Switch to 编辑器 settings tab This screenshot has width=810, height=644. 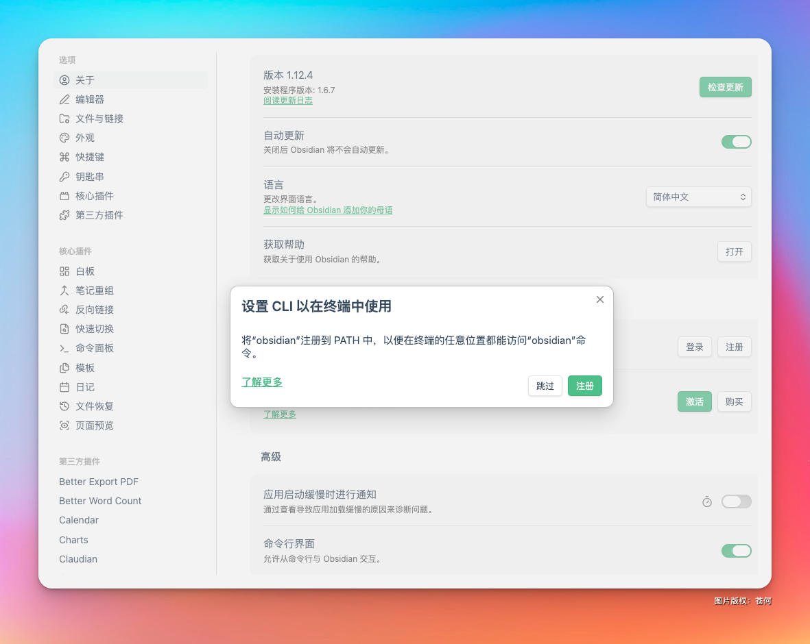pos(90,99)
